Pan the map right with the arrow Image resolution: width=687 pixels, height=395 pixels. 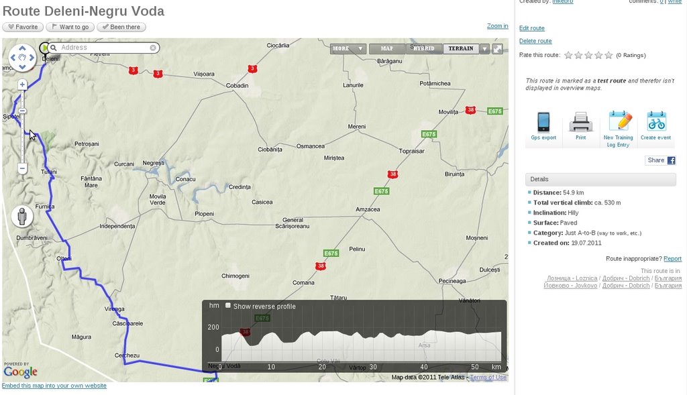[x=32, y=58]
